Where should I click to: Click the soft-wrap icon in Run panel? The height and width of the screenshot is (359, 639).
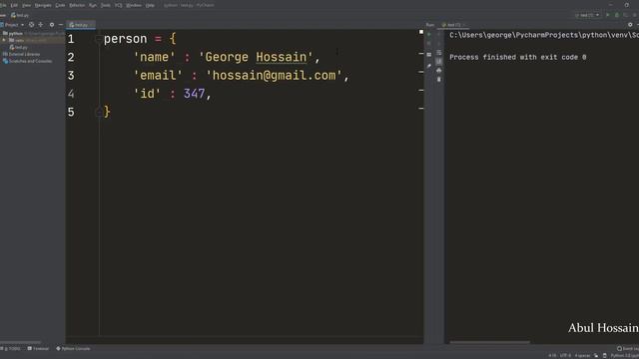pos(439,53)
